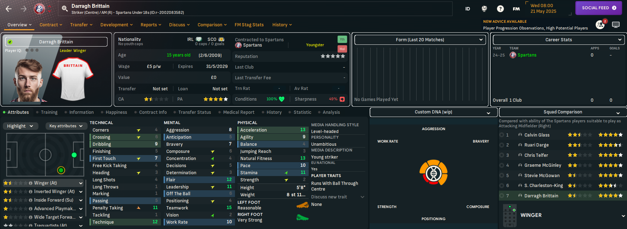The image size is (627, 229).
Task: Click the green winger position dot on pitch
Action: pos(74,155)
